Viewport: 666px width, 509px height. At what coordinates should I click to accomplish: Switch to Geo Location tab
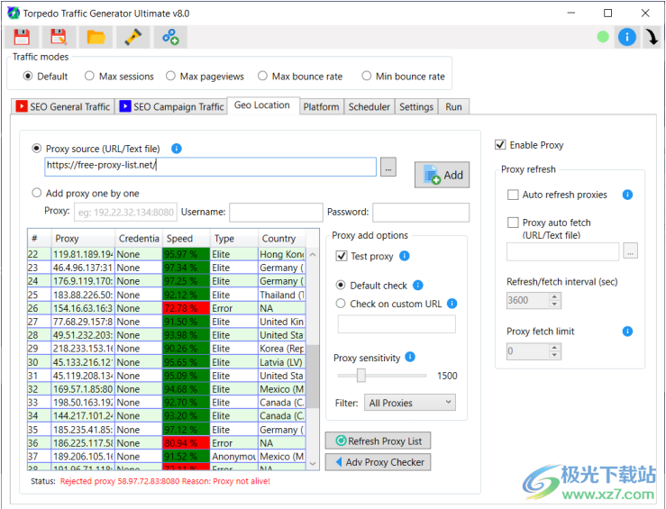coord(262,105)
